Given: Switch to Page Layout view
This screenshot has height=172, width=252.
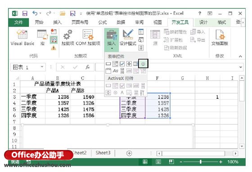Looking at the screenshot, I should coord(158,162).
